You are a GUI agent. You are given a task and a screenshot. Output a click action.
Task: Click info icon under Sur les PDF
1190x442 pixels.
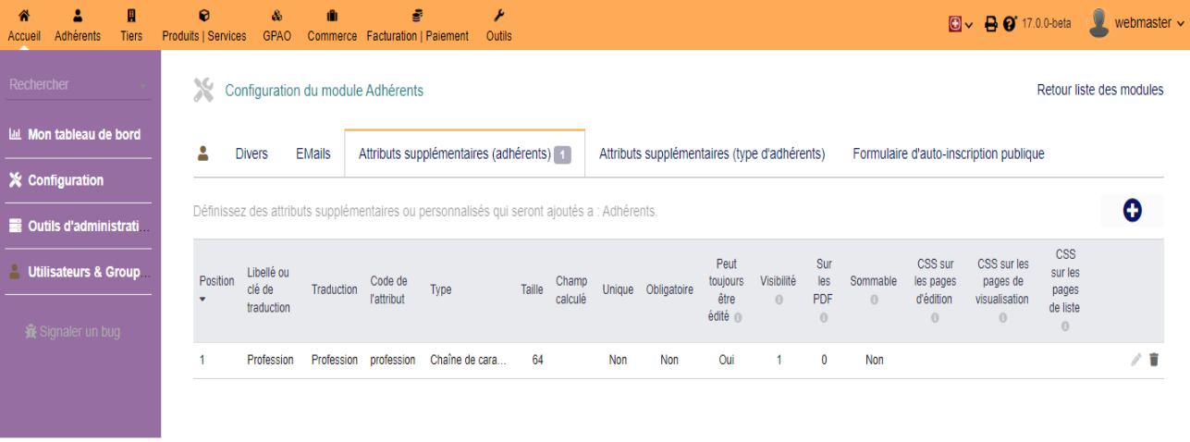[x=824, y=318]
